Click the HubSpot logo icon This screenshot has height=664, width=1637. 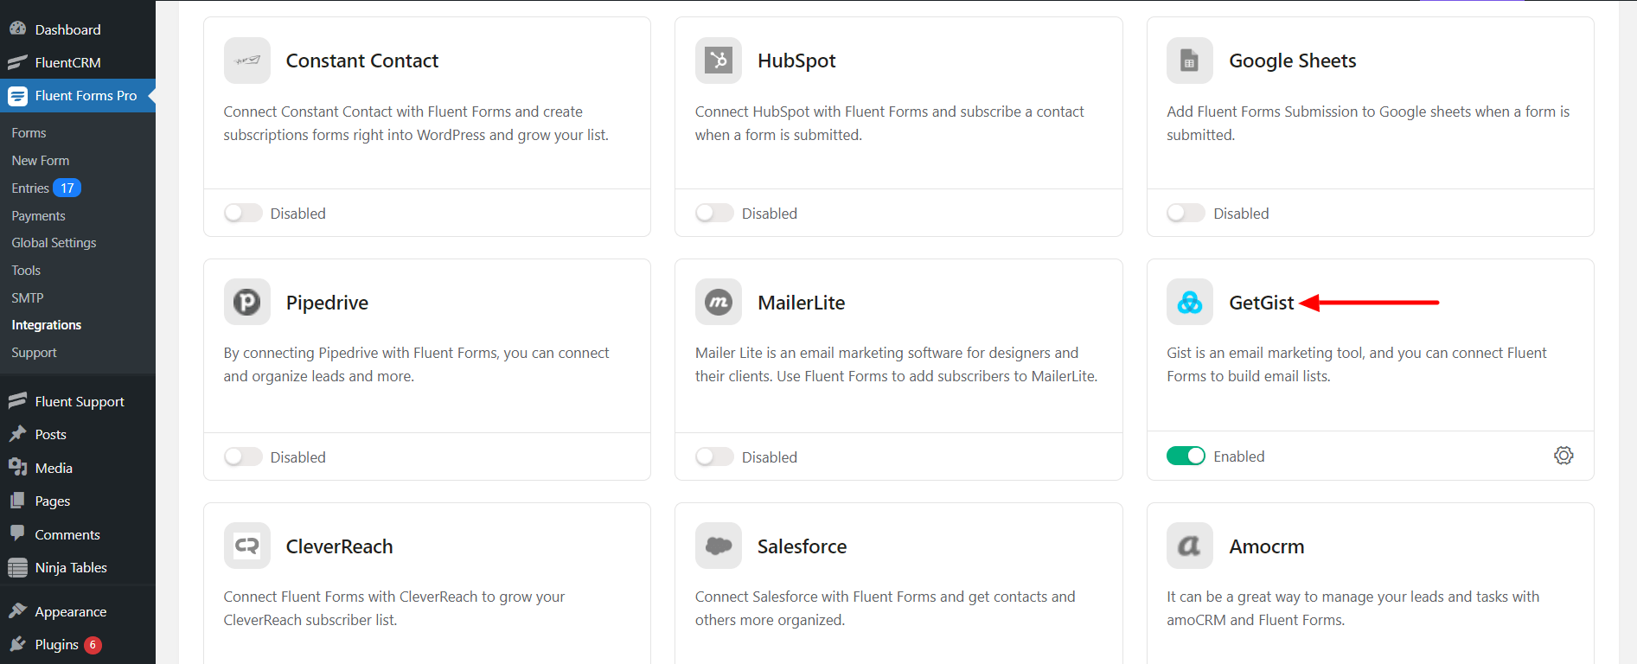tap(719, 61)
